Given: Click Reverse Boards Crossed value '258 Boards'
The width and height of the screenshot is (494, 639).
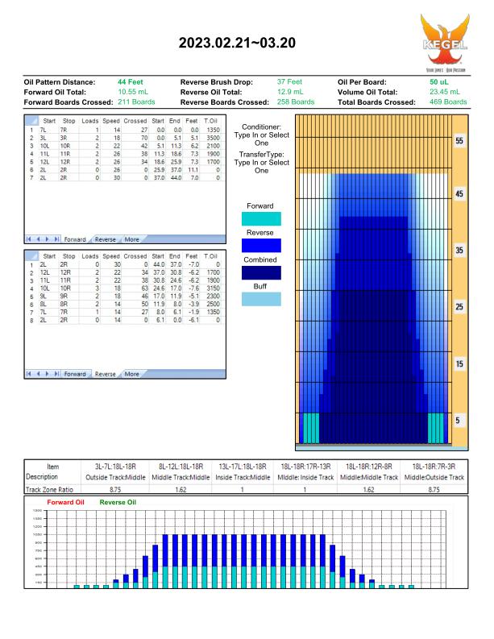Looking at the screenshot, I should click(296, 102).
